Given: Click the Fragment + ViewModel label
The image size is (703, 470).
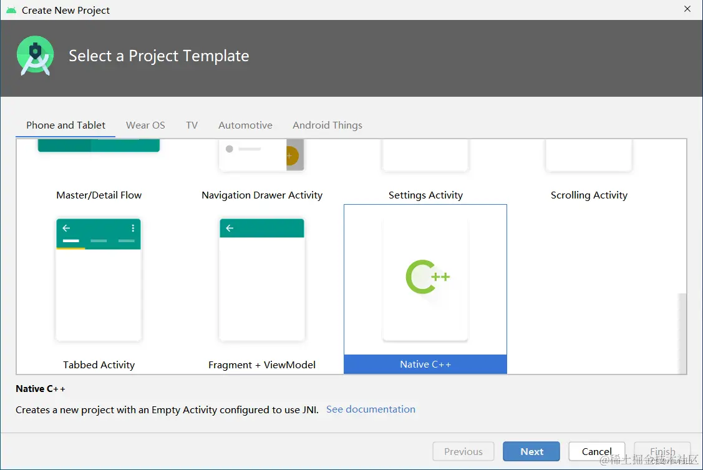Looking at the screenshot, I should [262, 365].
